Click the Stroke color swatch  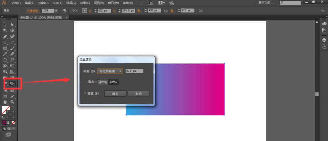10,114
